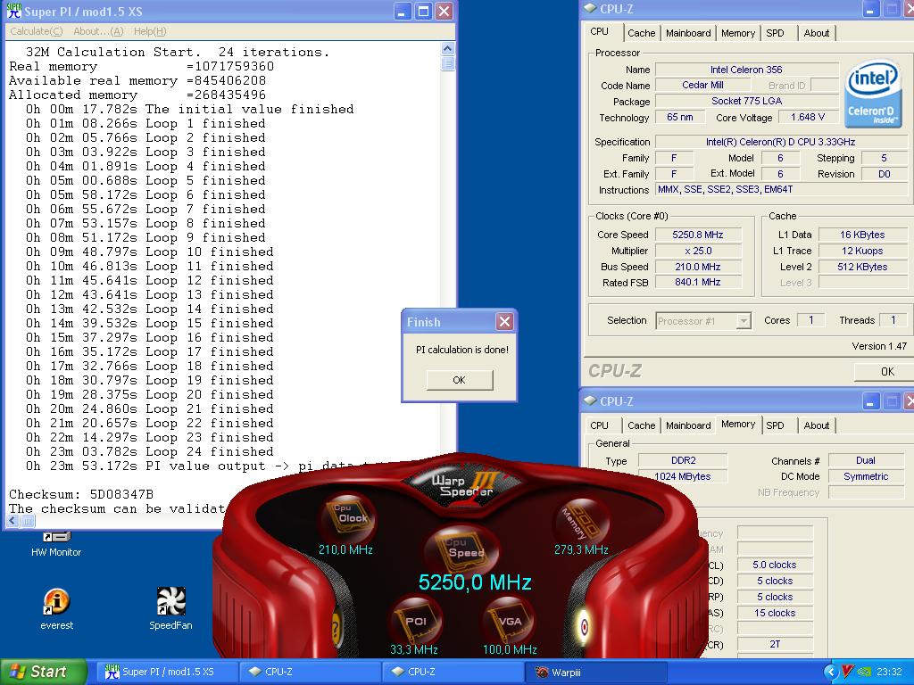The image size is (914, 685).
Task: Click the Intel Celeron 356 name field
Action: click(746, 70)
